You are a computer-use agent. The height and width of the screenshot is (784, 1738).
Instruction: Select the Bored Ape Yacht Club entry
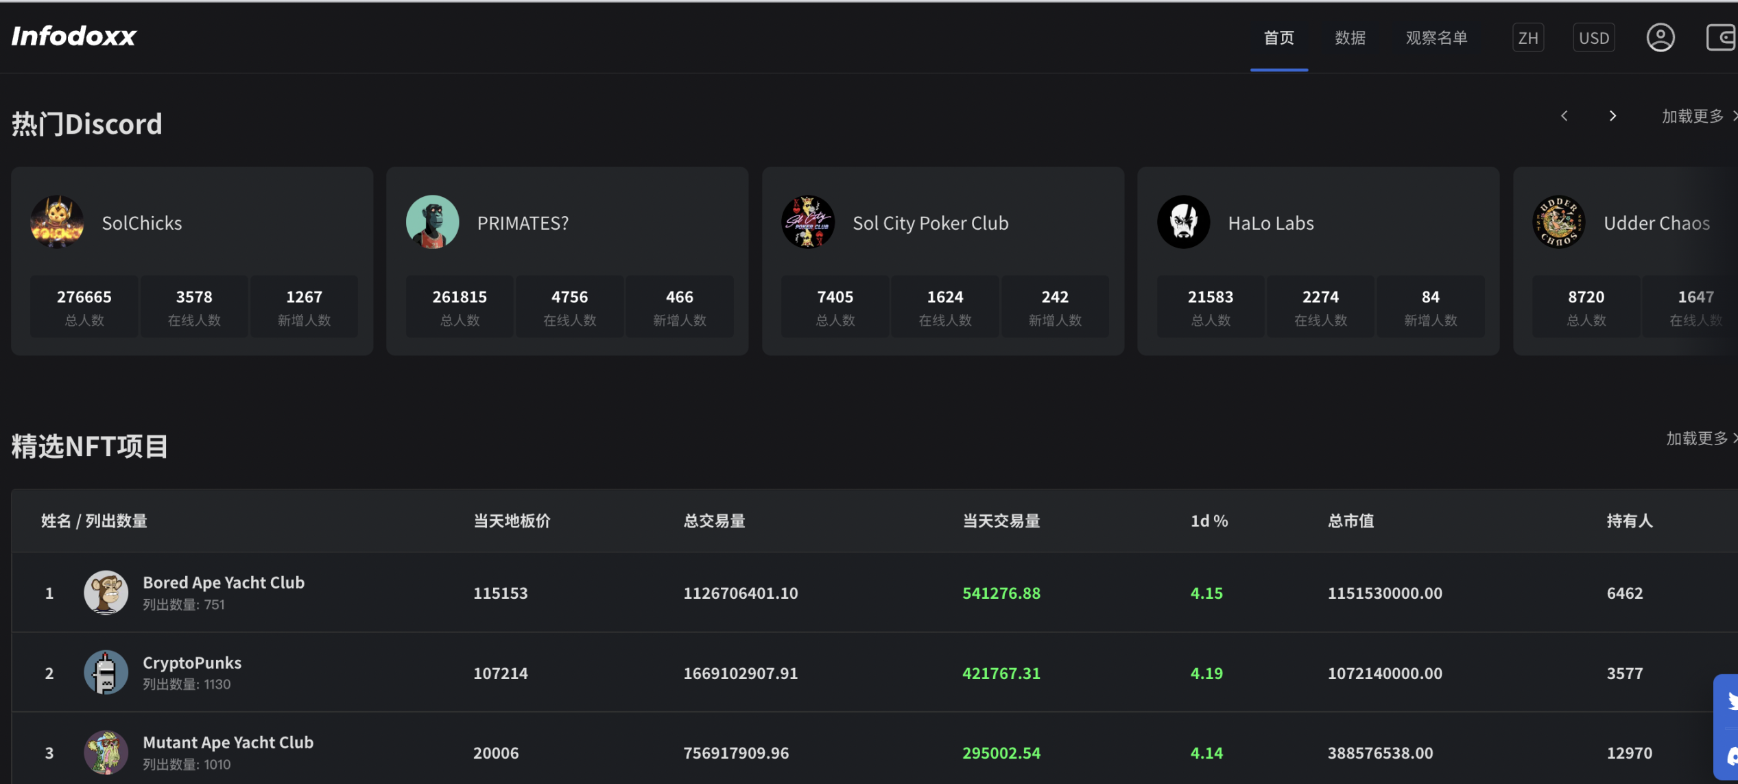coord(224,582)
